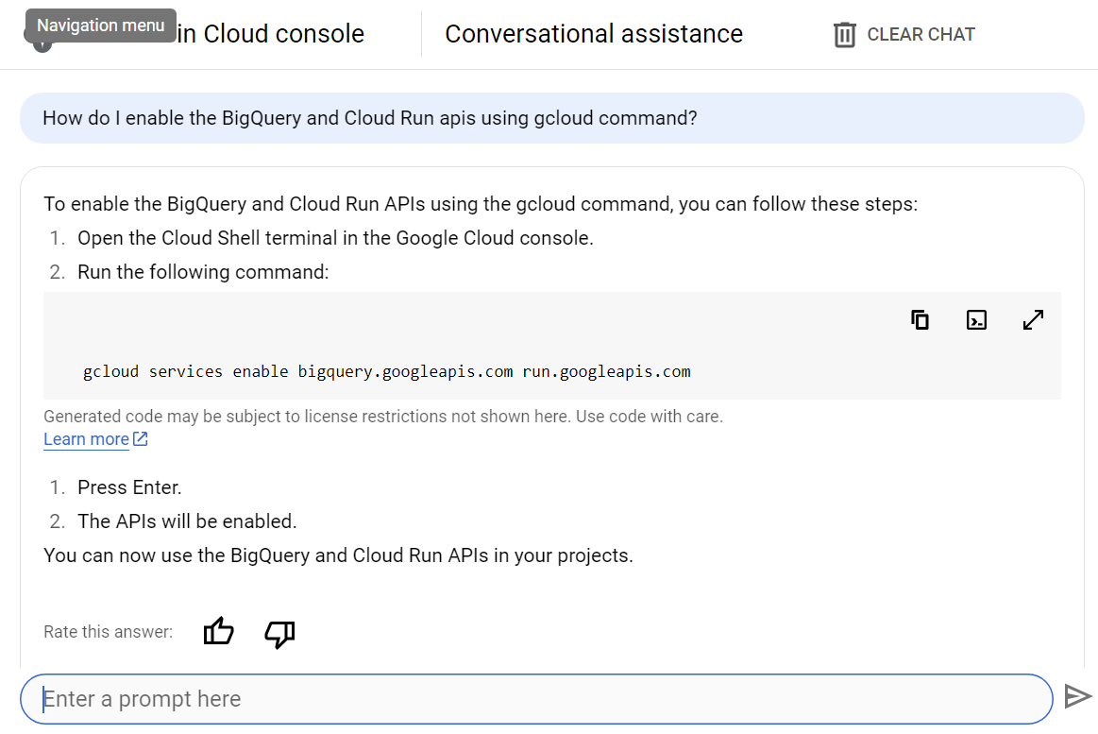1098x734 pixels.
Task: Focus the Enter a prompt here field
Action: tap(536, 699)
